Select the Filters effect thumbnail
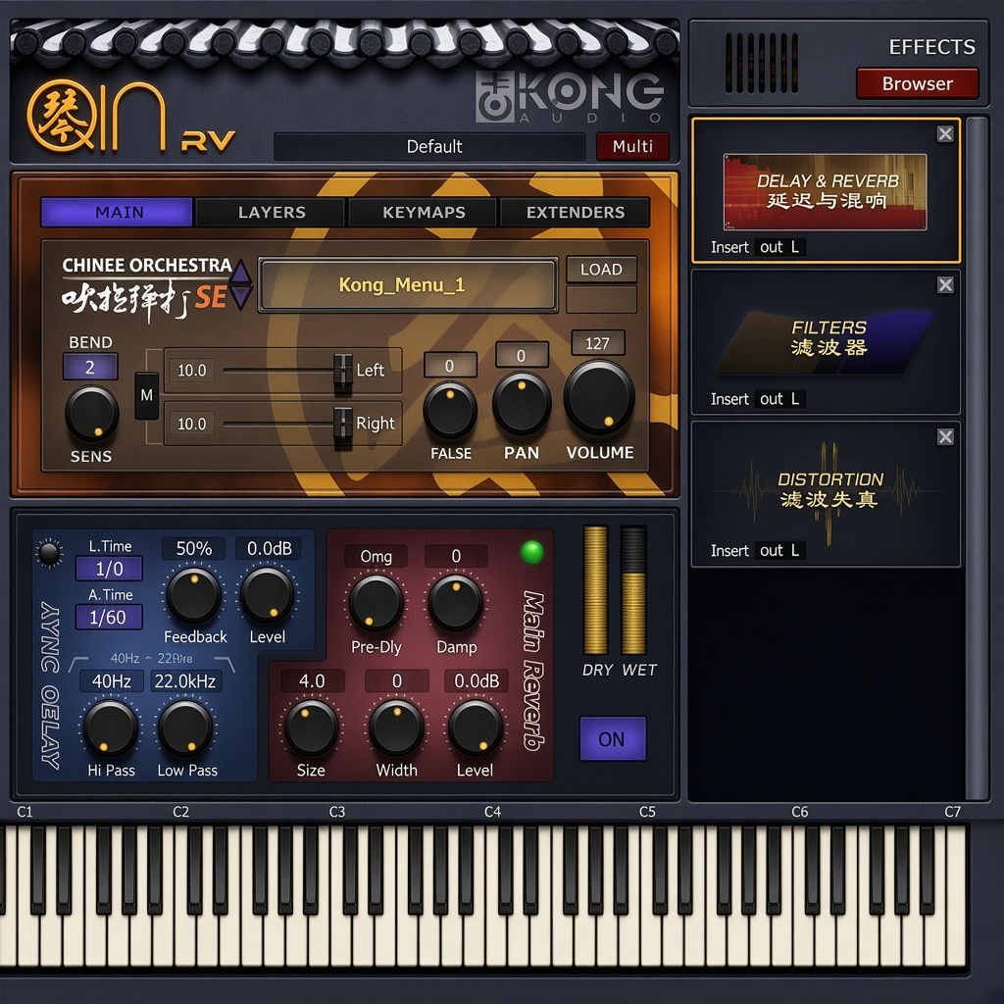 tap(825, 342)
